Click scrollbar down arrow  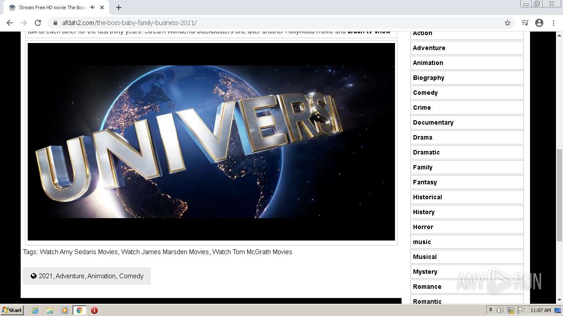coord(559,300)
